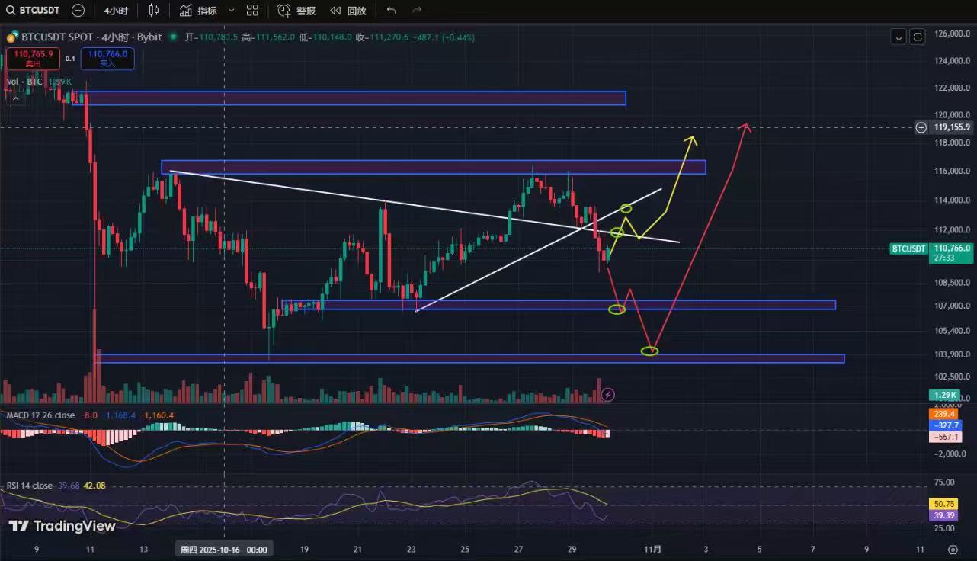
Task: Open the 4小时 timeframe selector
Action: [x=116, y=11]
